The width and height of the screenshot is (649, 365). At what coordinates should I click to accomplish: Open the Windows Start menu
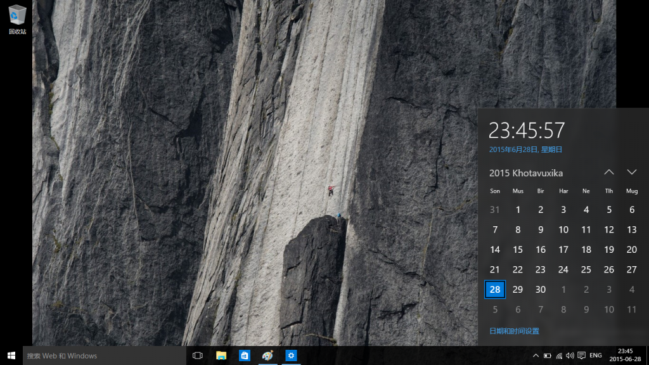[11, 355]
